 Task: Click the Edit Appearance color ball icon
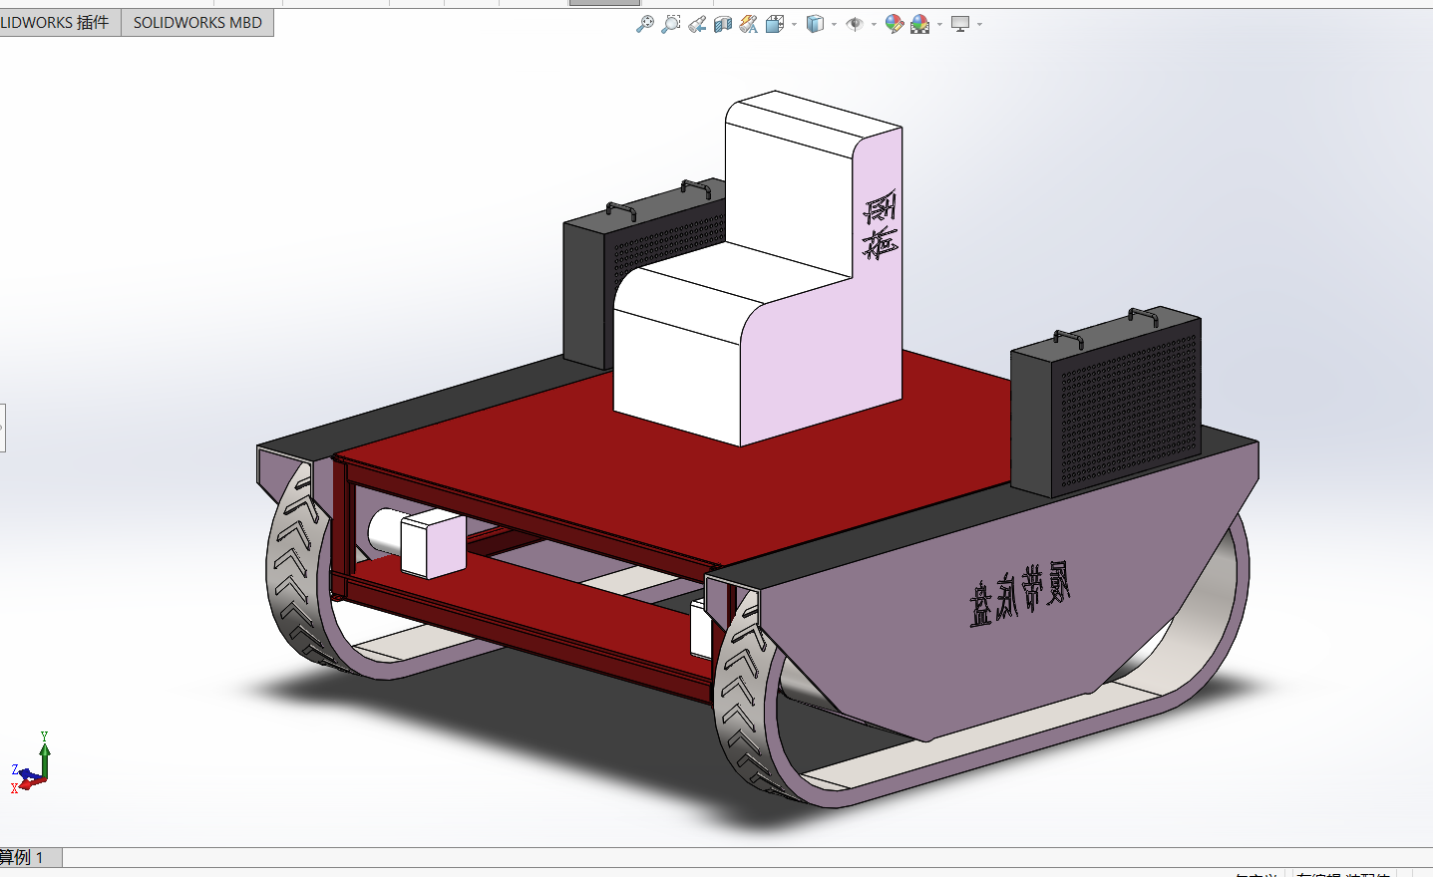pyautogui.click(x=894, y=24)
